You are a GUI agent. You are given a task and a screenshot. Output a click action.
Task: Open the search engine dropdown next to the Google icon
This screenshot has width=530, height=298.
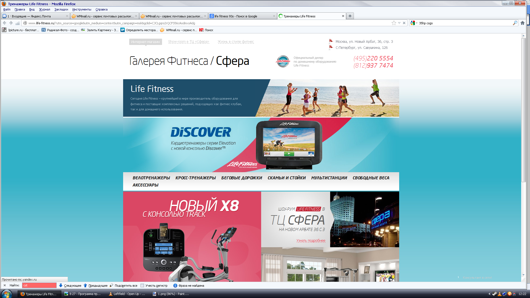click(x=417, y=23)
